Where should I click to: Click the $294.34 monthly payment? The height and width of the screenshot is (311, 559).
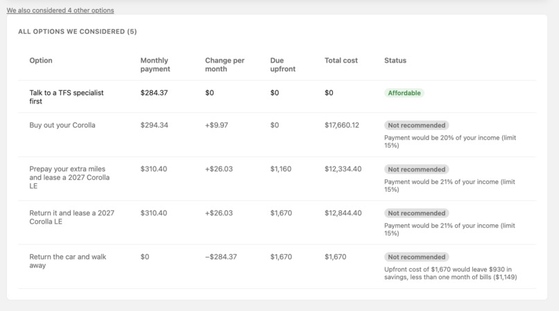[154, 125]
